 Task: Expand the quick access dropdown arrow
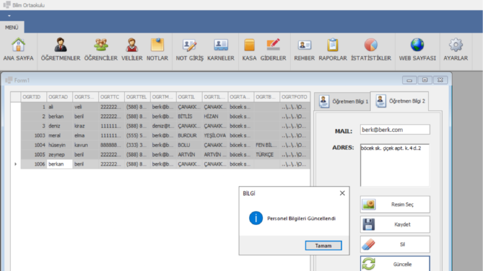coord(9,16)
